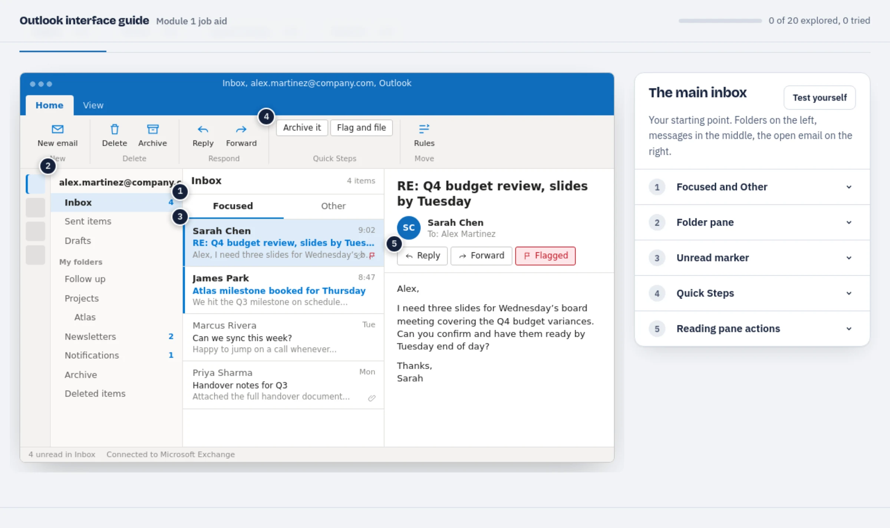
Task: Click the Flag and file quick step
Action: point(361,127)
